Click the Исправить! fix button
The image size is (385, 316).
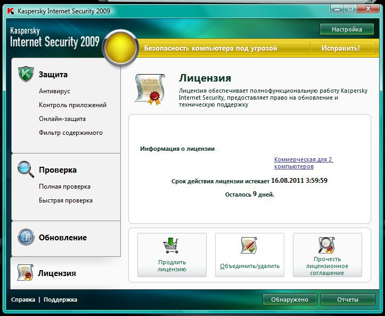pos(342,48)
